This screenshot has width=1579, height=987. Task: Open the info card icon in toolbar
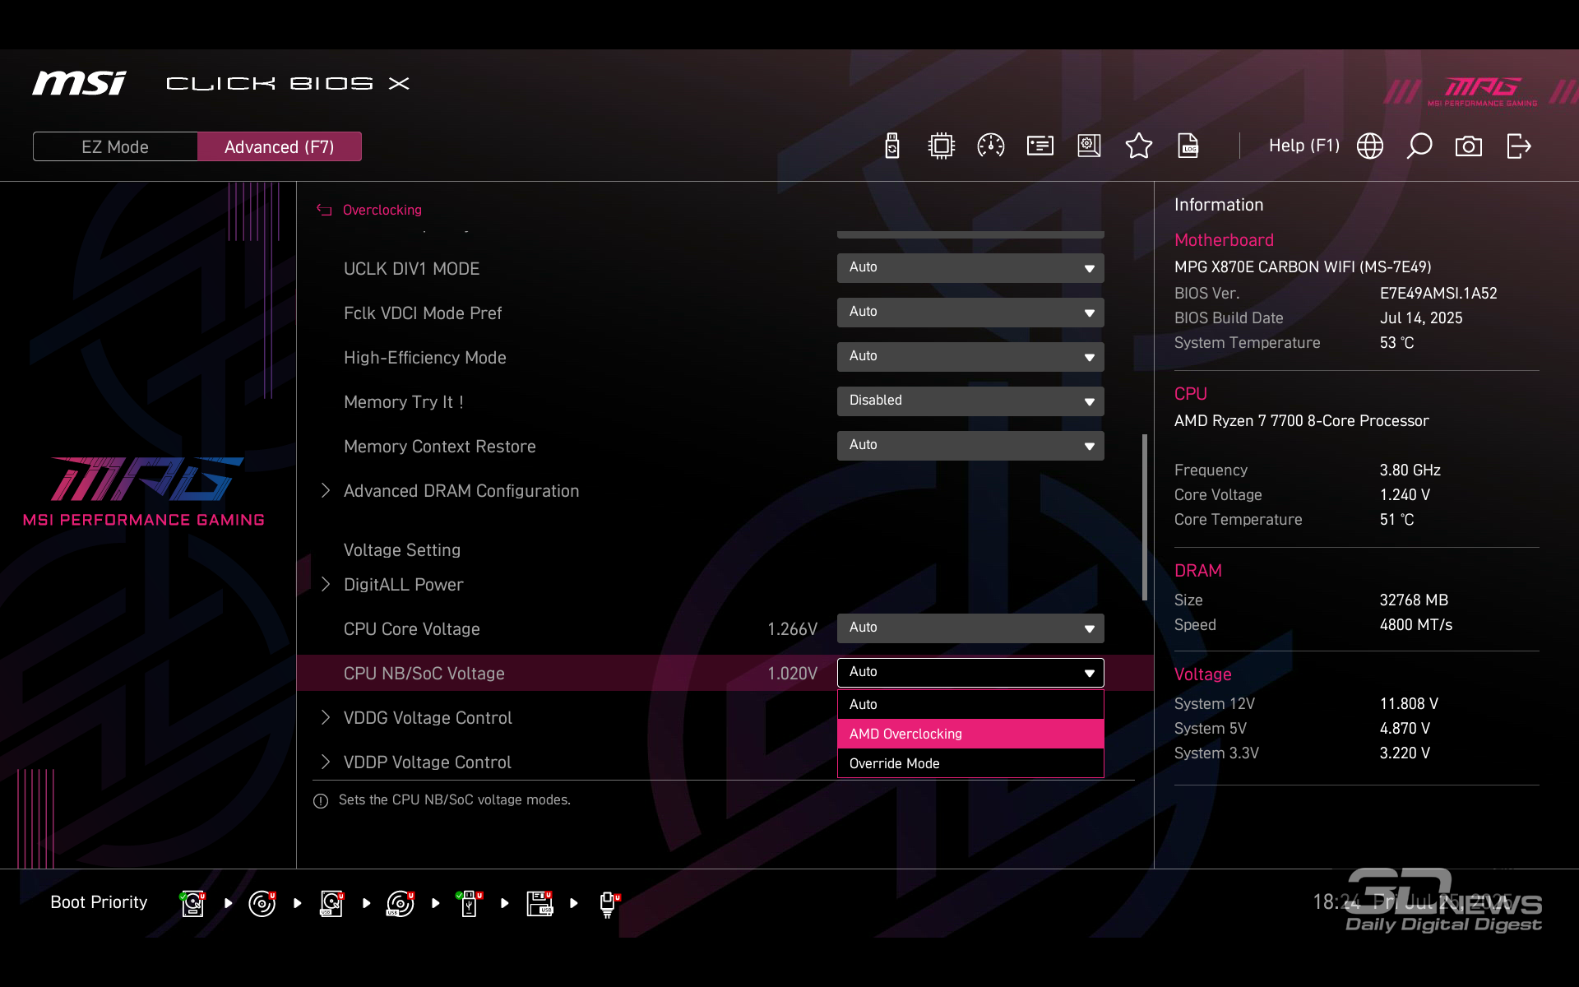click(x=1040, y=146)
